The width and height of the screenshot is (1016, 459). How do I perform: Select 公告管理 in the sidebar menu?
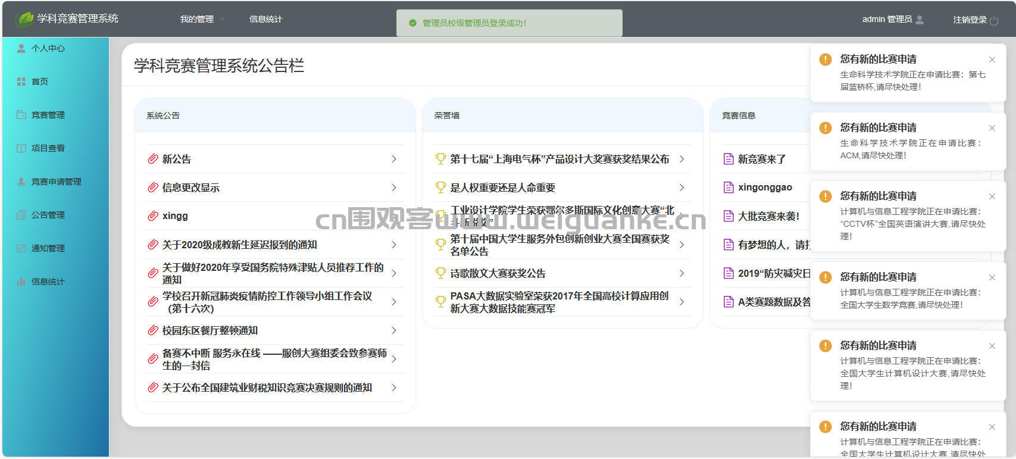point(55,215)
